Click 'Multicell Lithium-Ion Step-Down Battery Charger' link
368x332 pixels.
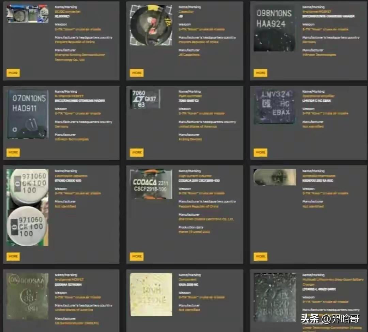tap(333, 282)
